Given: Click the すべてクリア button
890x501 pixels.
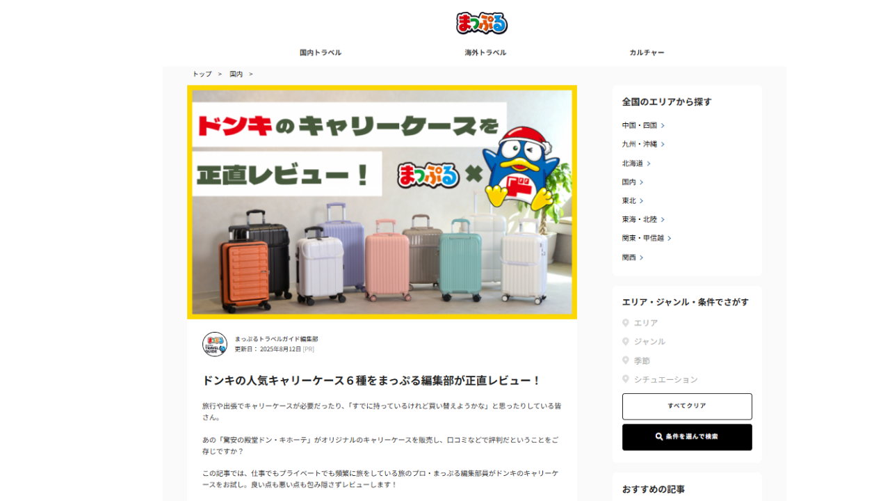Looking at the screenshot, I should coord(687,406).
